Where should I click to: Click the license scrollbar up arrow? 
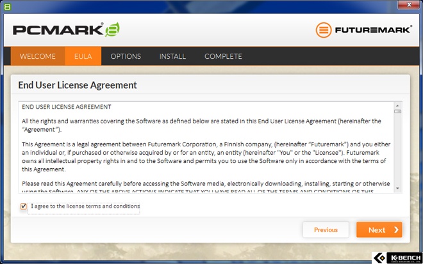[397, 105]
